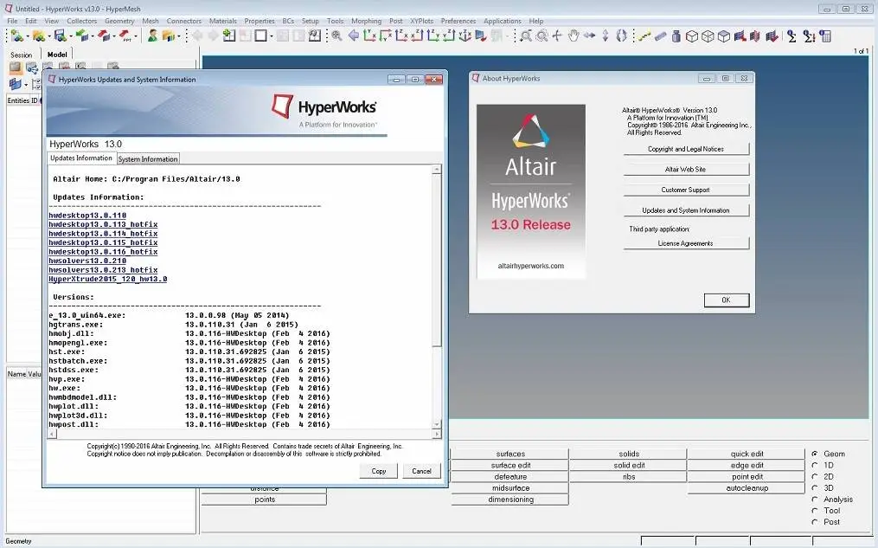878x548 pixels.
Task: Select the 3D radio button
Action: [x=815, y=487]
